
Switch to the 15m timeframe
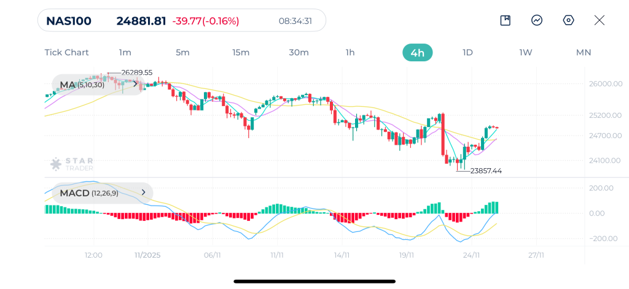241,52
